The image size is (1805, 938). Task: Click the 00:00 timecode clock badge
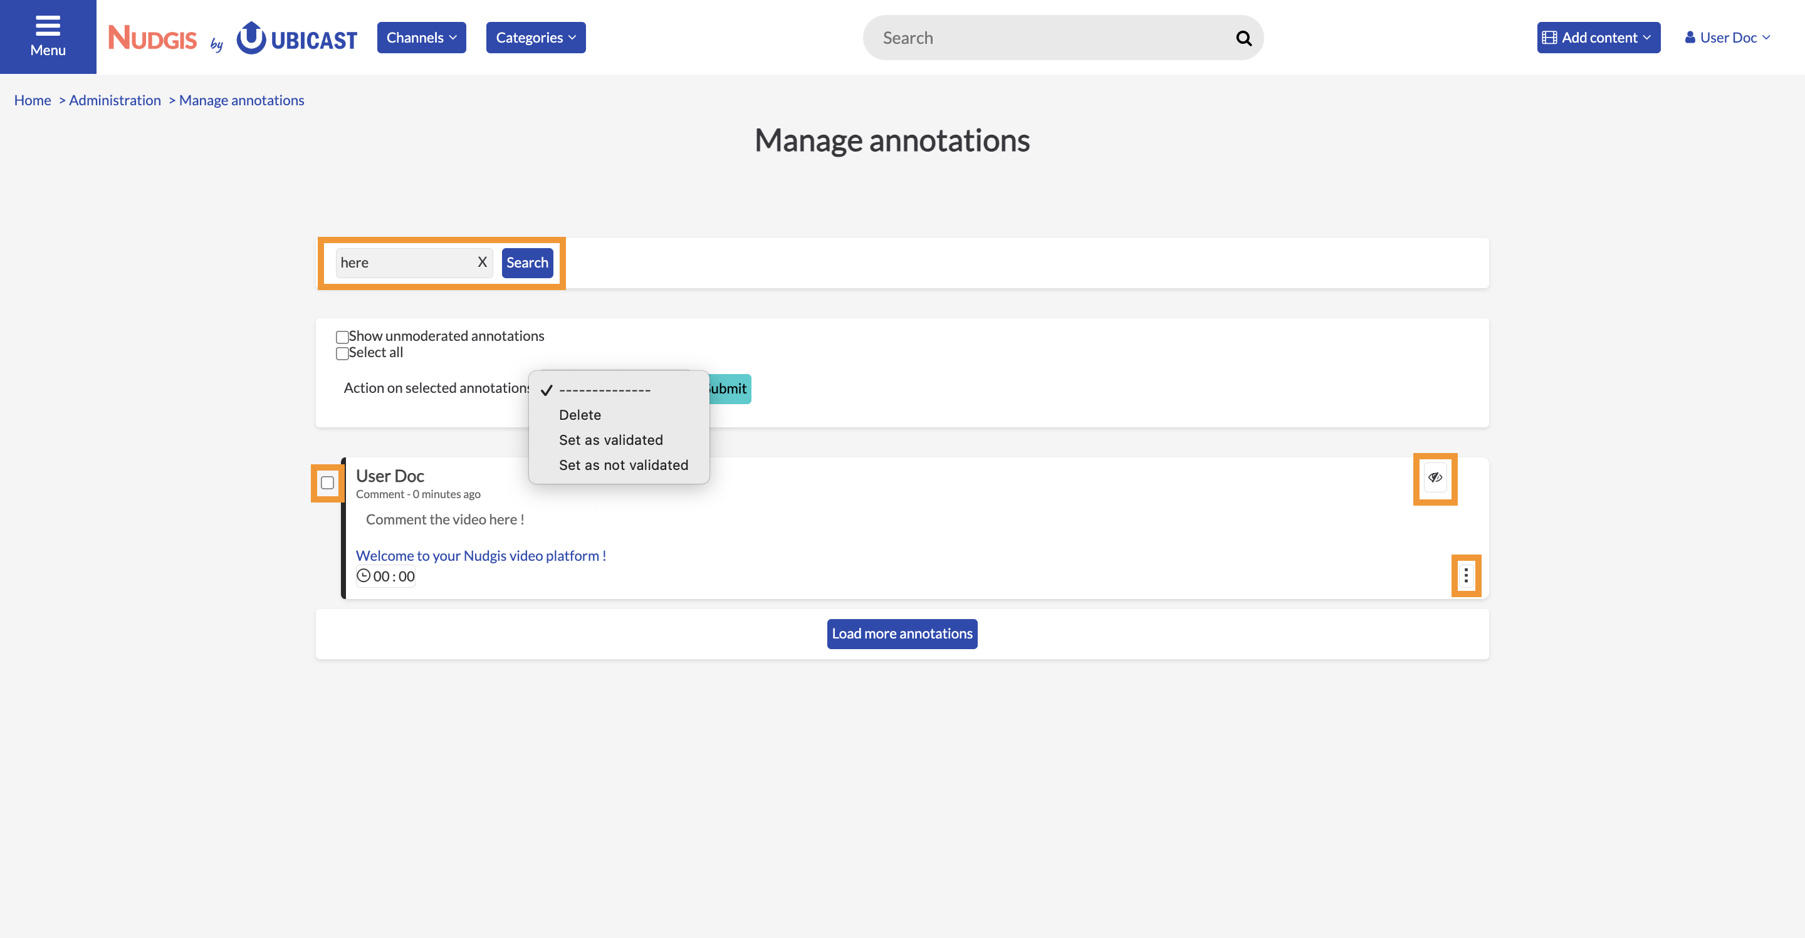[x=385, y=576]
